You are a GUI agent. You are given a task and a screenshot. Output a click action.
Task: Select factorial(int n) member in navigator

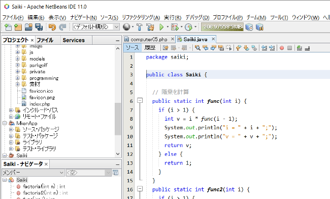tap(44, 186)
